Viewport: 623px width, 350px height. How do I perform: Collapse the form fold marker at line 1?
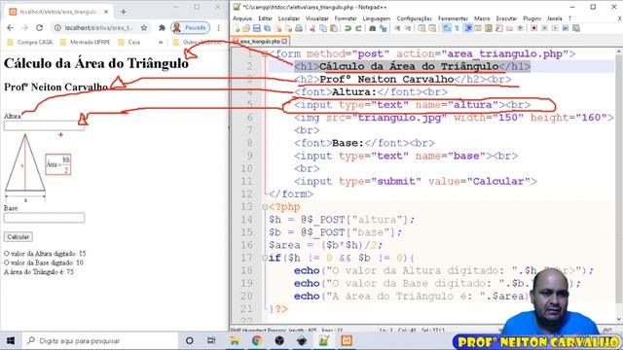[265, 54]
